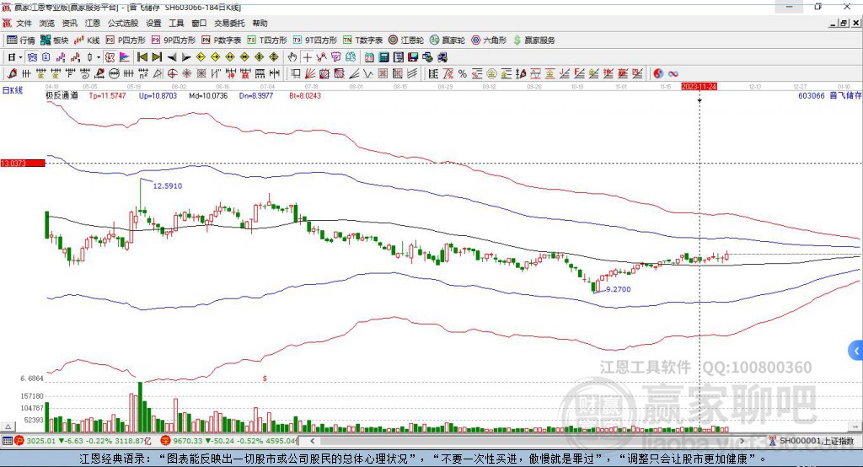Launch the 赢家轮 wheel tool
This screenshot has height=467, width=863.
click(448, 40)
